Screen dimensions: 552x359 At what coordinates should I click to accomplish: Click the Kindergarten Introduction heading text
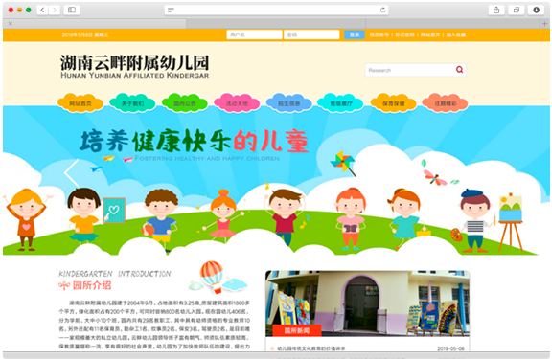pyautogui.click(x=115, y=274)
